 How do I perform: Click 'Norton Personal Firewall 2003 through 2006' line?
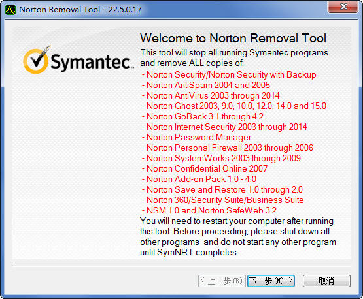click(x=228, y=148)
